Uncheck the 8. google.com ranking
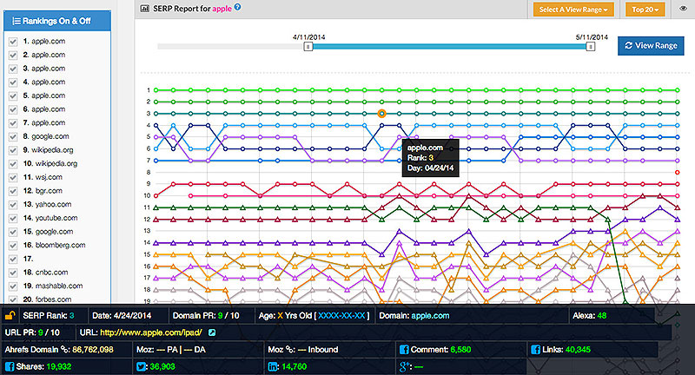The image size is (695, 375). (x=13, y=137)
